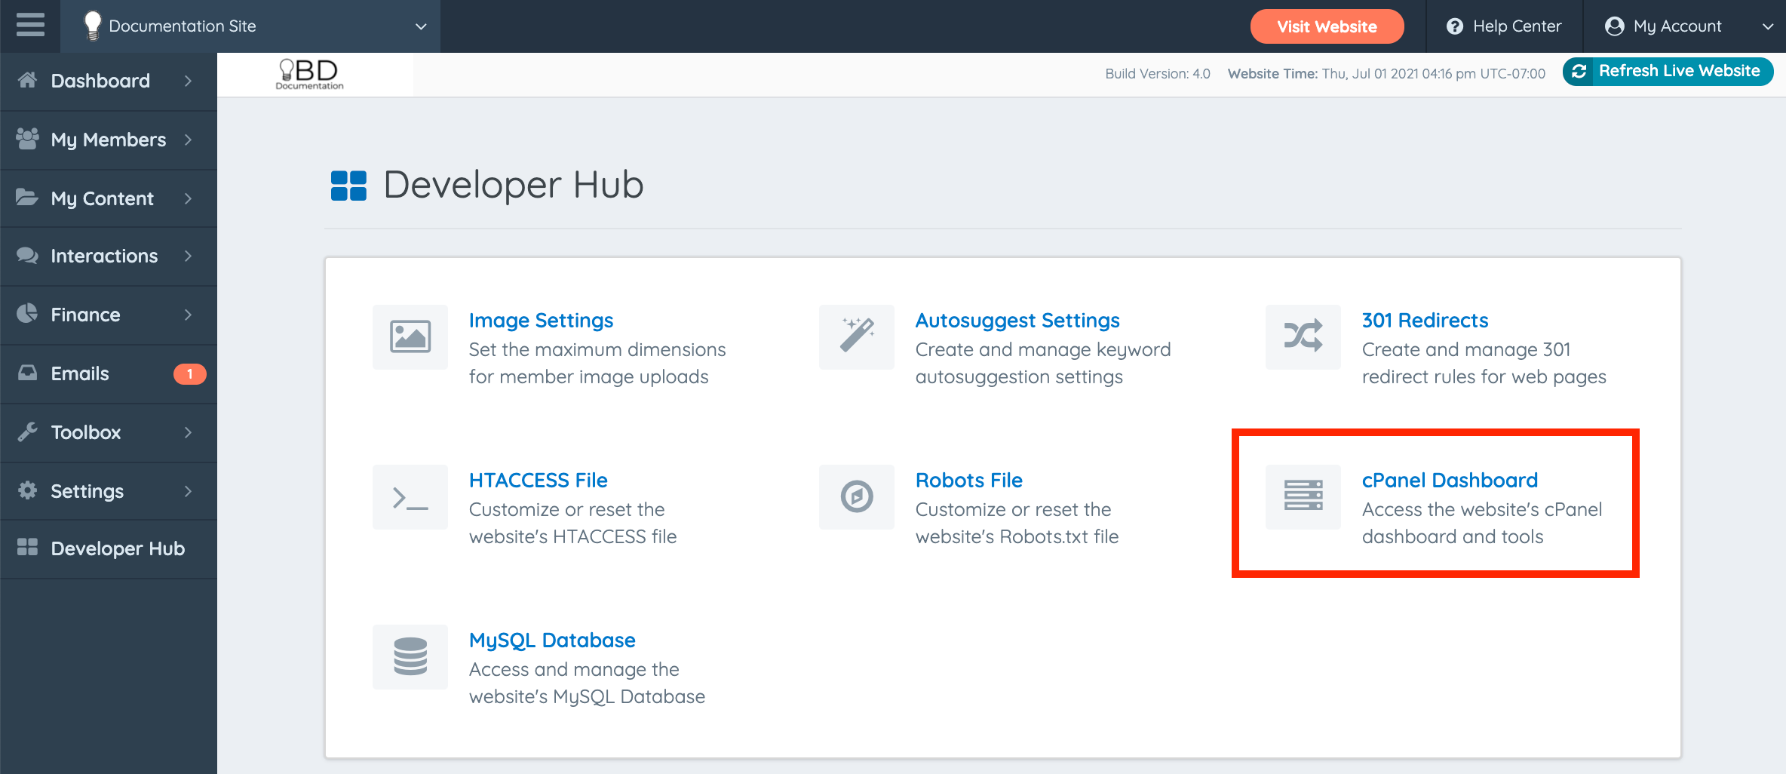The image size is (1786, 774).
Task: Open the MySQL Database link
Action: click(552, 640)
